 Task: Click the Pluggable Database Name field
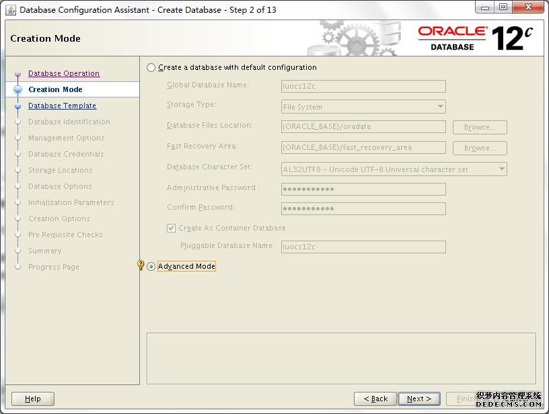coord(363,247)
